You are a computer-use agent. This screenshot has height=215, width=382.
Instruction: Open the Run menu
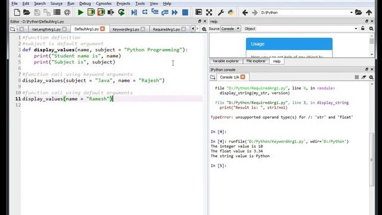pos(70,4)
